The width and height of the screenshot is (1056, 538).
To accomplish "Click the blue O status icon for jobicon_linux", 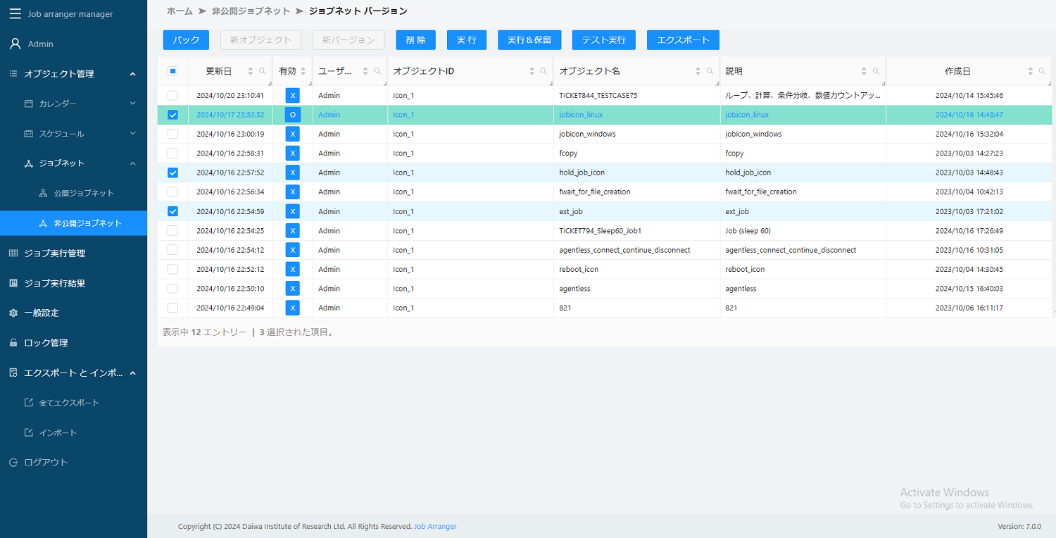I will 292,115.
